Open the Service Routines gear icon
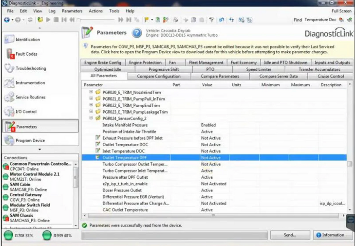This screenshot has width=355, height=246. pos(9,97)
